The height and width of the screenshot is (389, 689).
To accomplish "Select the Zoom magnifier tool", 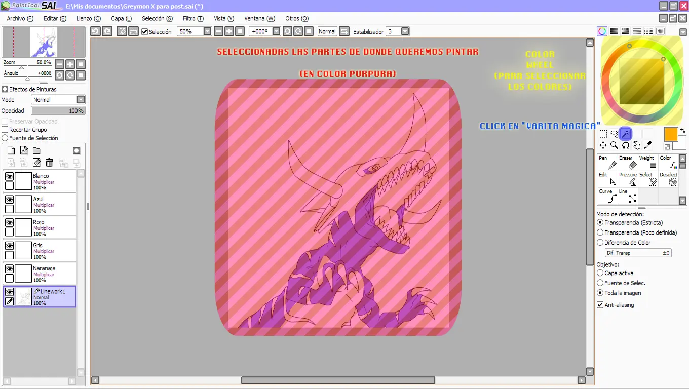I will [615, 145].
